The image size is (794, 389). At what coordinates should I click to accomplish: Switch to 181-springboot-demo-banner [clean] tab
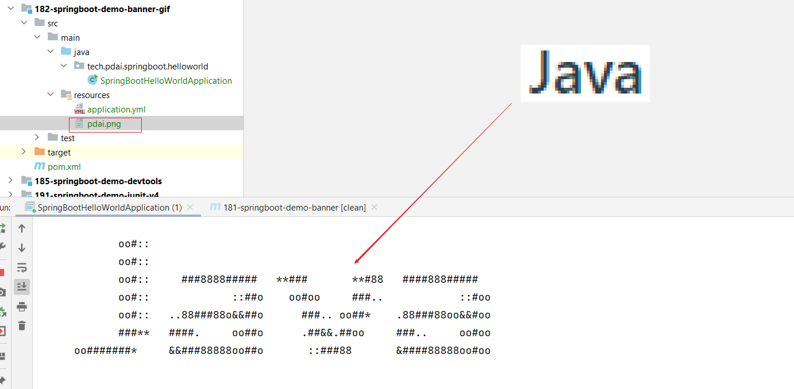pos(294,207)
